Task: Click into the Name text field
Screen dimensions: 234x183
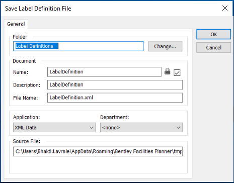Action: pos(104,72)
